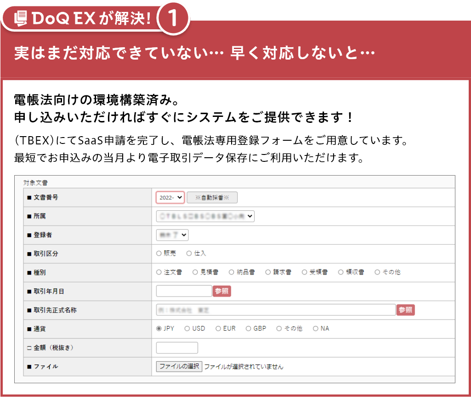Viewport: 471px width, 397px height.
Task: Select EUR currency radio button
Action: click(218, 329)
